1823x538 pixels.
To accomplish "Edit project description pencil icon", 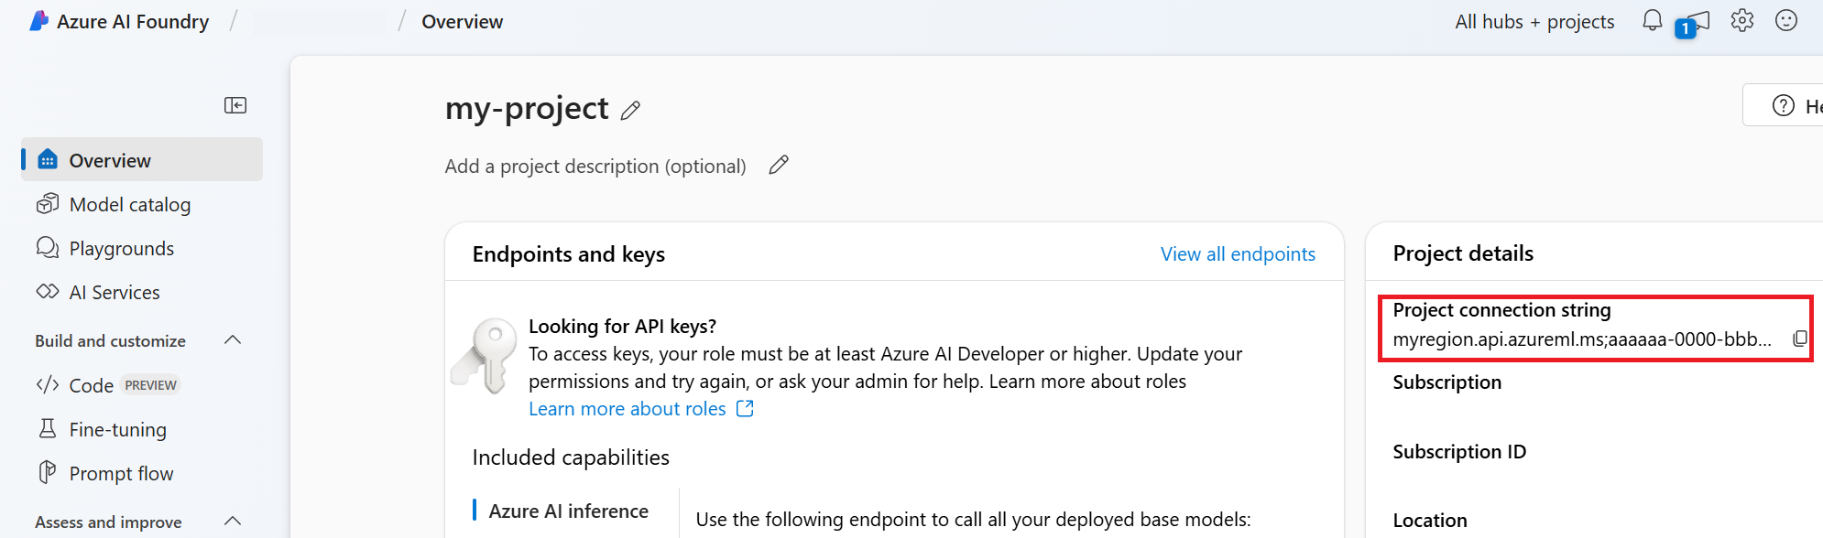I will coord(779,165).
